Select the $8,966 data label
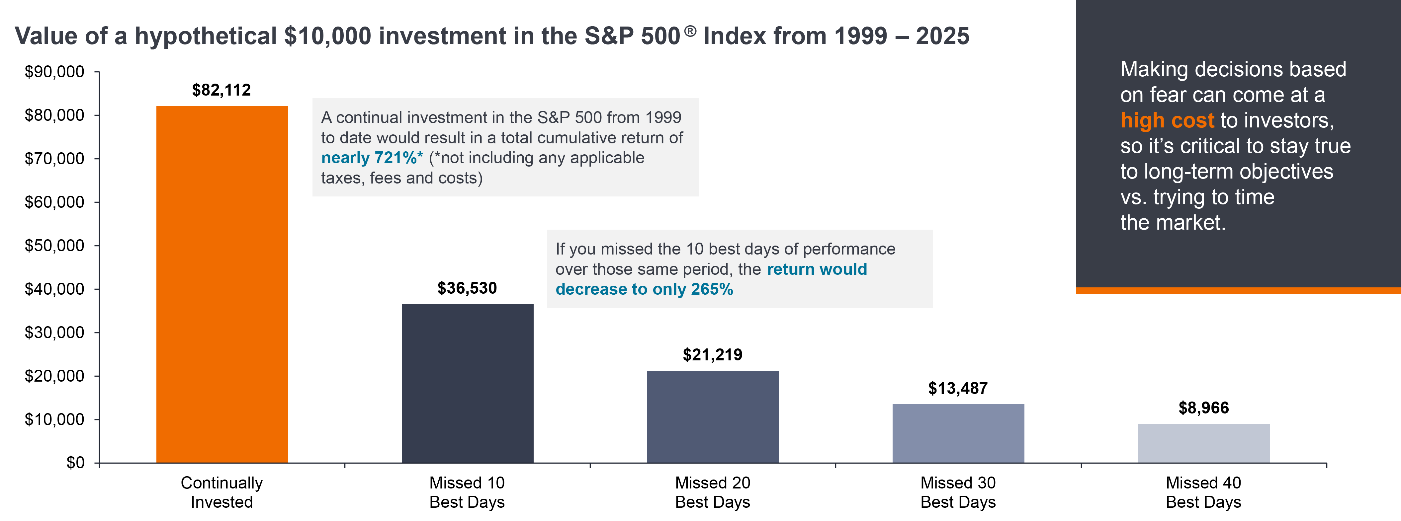This screenshot has width=1401, height=521. tap(1203, 408)
